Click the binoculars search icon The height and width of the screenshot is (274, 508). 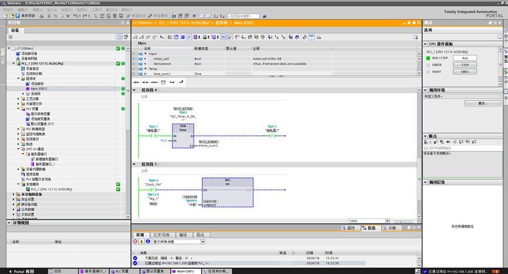tap(265, 16)
